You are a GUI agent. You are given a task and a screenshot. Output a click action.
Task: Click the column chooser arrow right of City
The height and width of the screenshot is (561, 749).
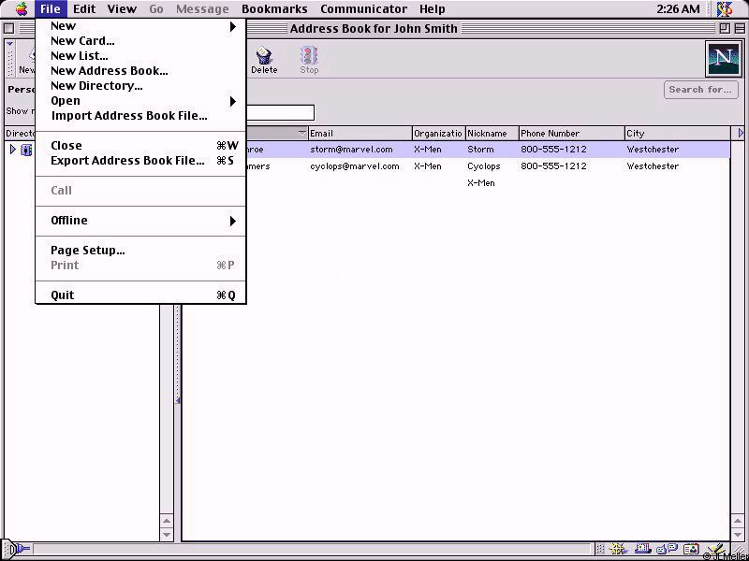tap(741, 134)
